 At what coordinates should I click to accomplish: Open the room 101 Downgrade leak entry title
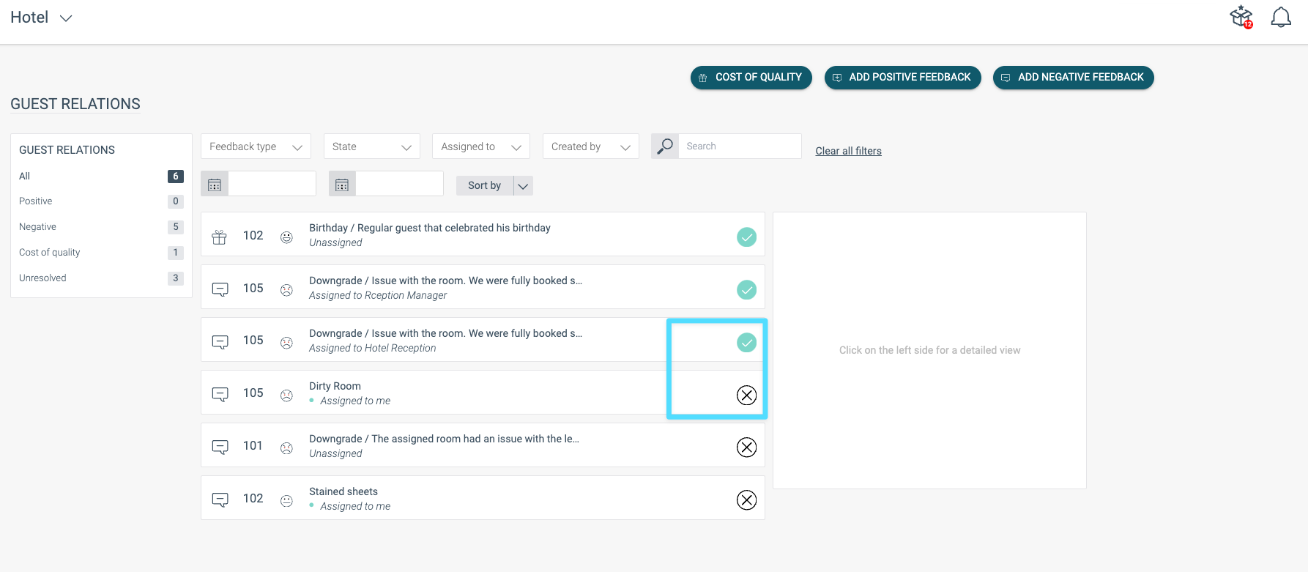point(444,439)
